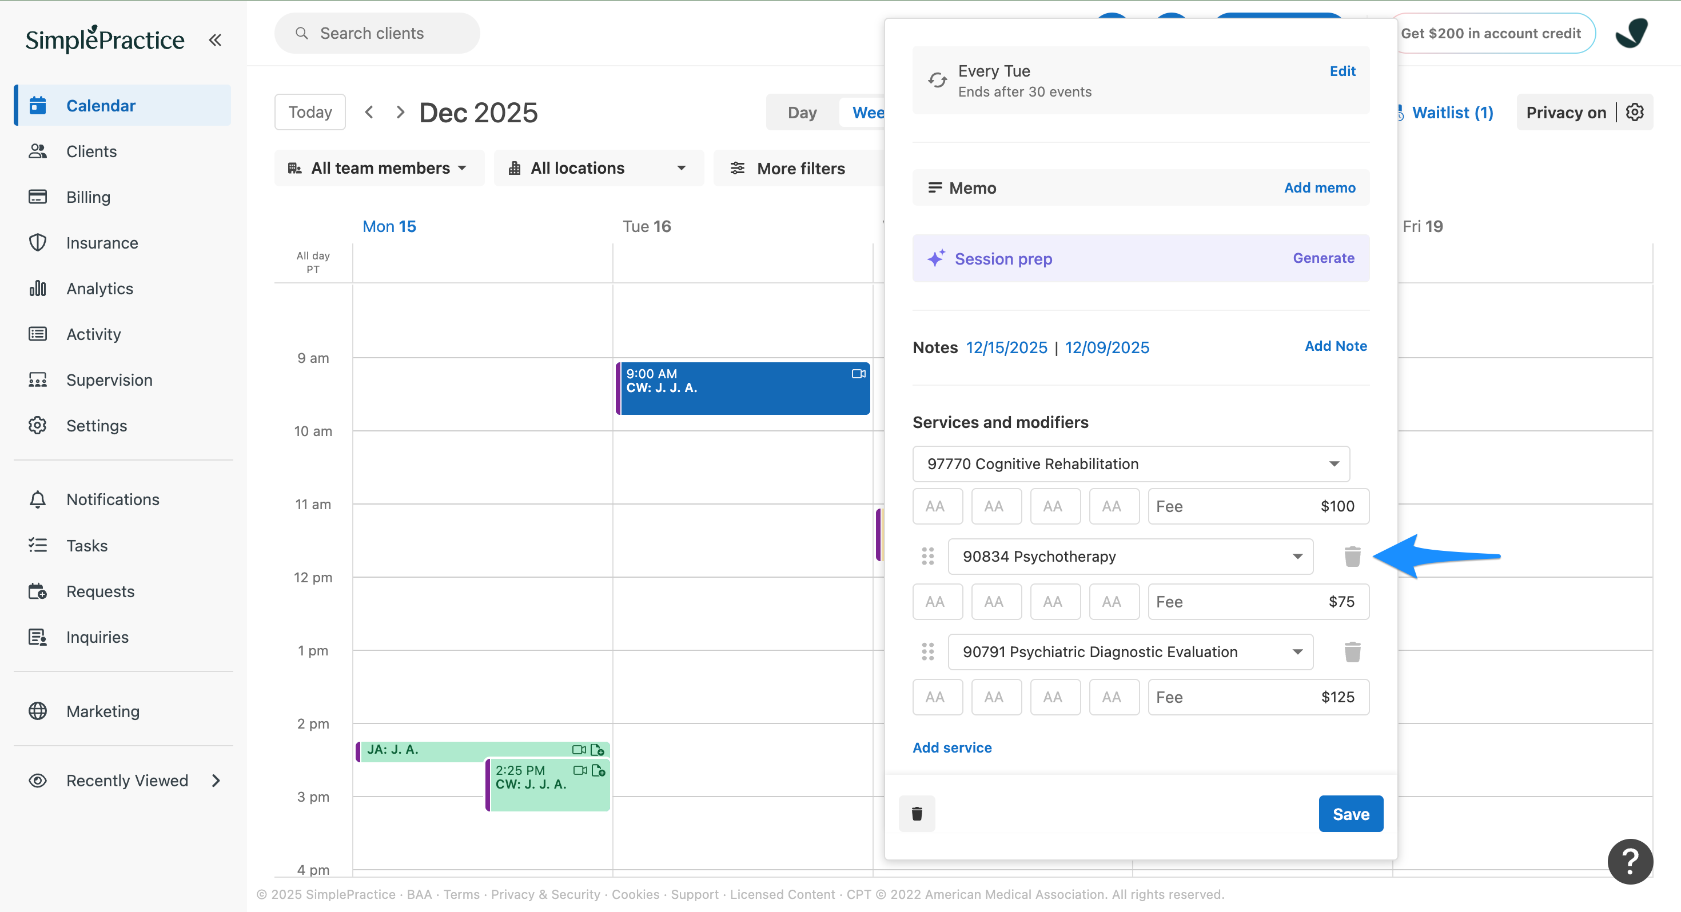
Task: Click the $75 Fee field
Action: tap(1258, 602)
